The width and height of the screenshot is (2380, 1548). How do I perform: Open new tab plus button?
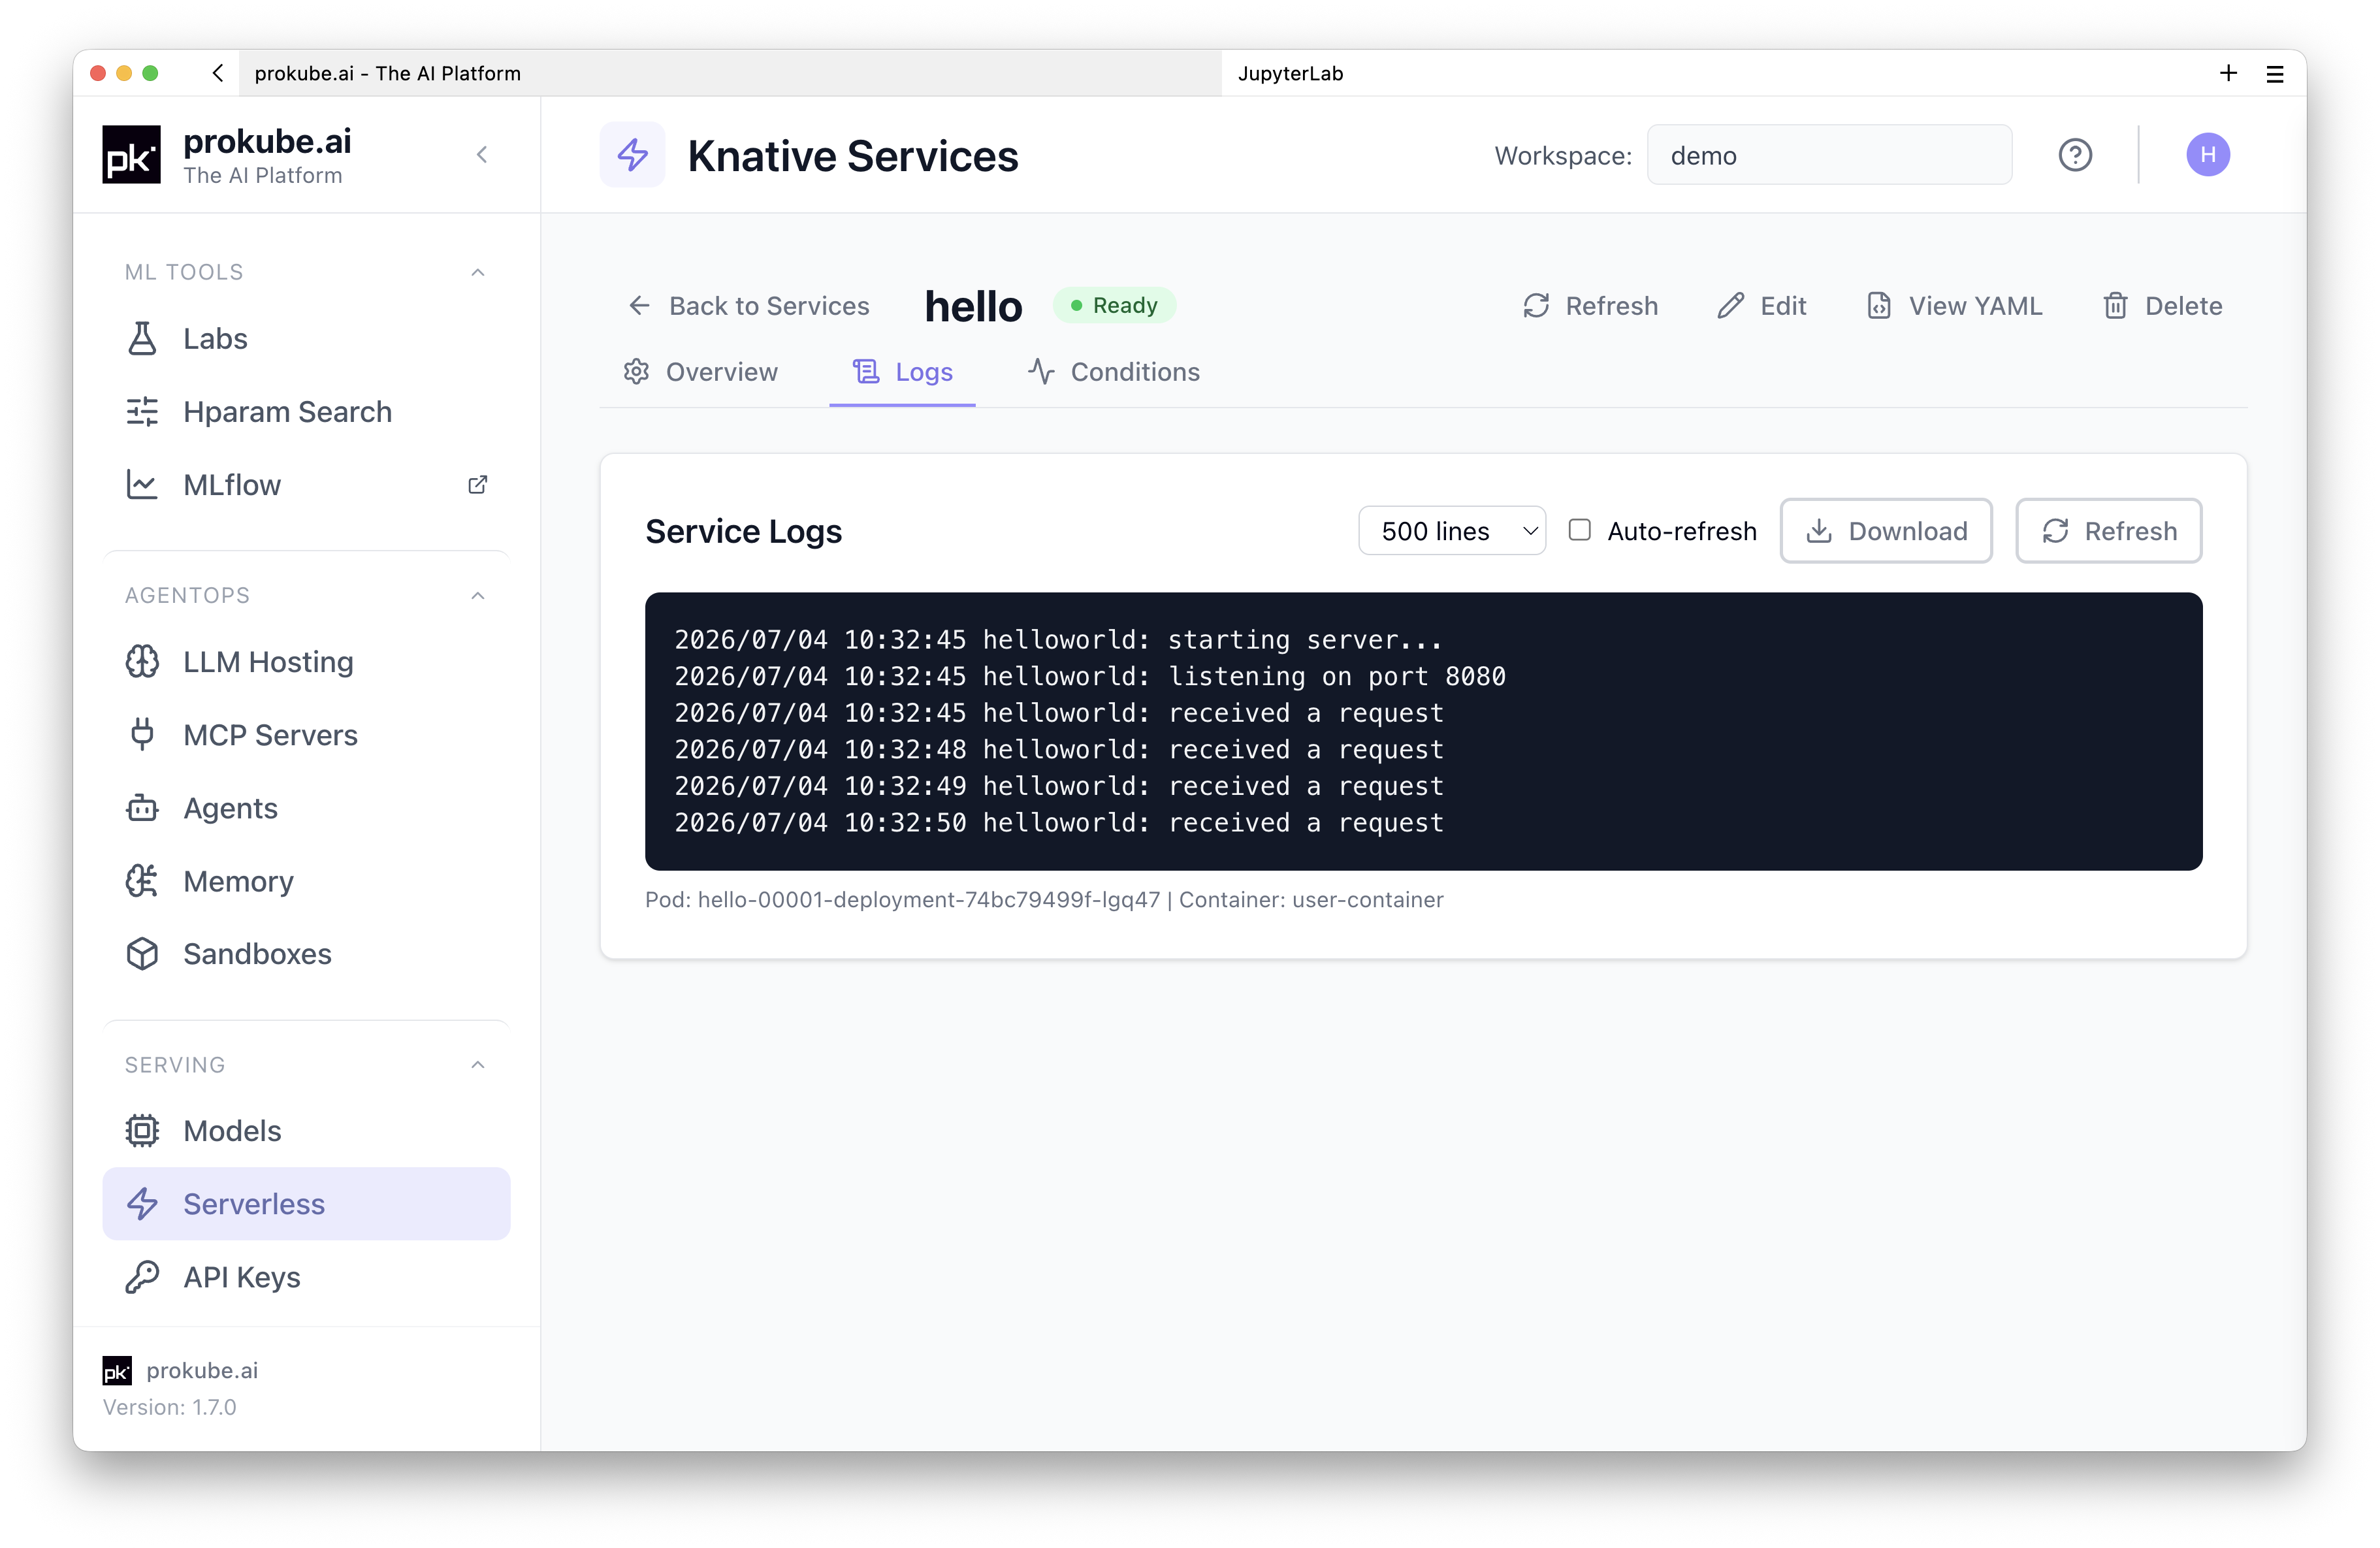pos(2229,73)
